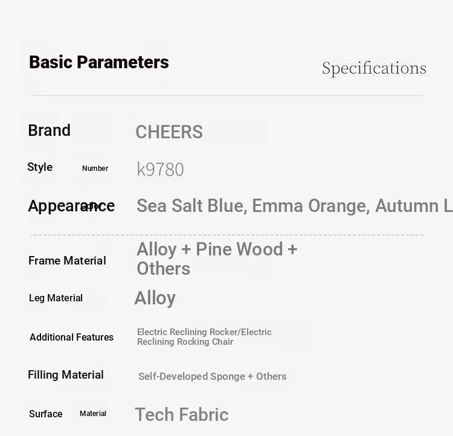
Task: Click the Number label next to Style
Action: tap(95, 168)
